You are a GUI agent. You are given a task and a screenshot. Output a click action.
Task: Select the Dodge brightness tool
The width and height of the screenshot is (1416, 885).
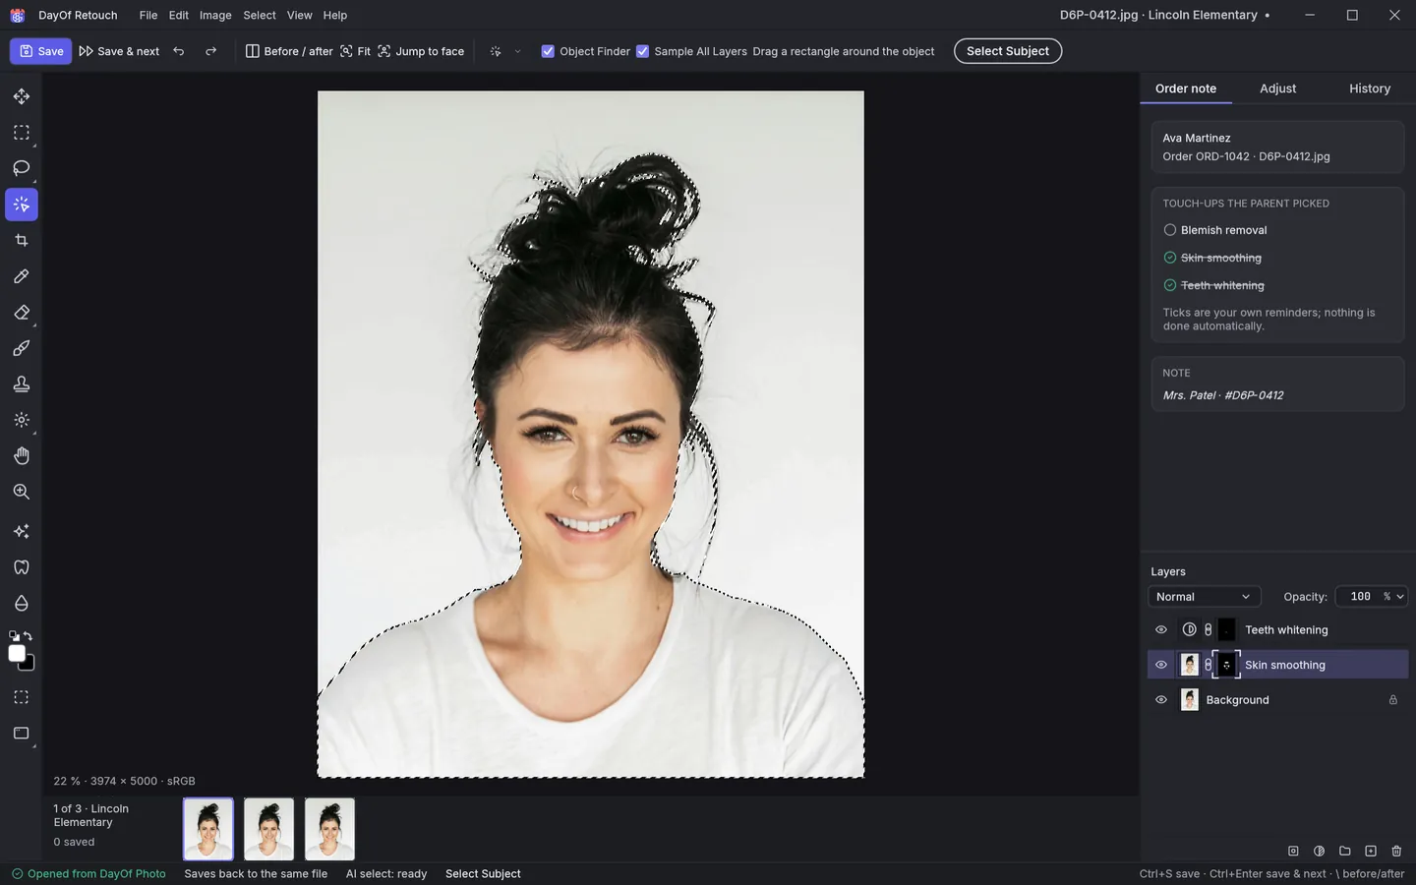pyautogui.click(x=22, y=420)
